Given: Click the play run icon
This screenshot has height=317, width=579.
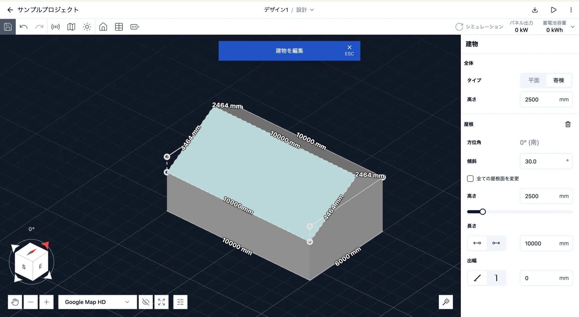Looking at the screenshot, I should [x=554, y=10].
